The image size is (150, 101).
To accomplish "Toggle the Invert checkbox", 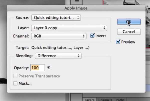I will pos(92,36).
